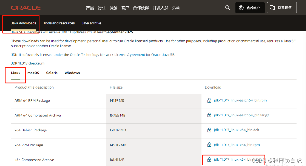Click the x64 Debian Package description
The height and width of the screenshot is (166, 306).
(x=31, y=130)
